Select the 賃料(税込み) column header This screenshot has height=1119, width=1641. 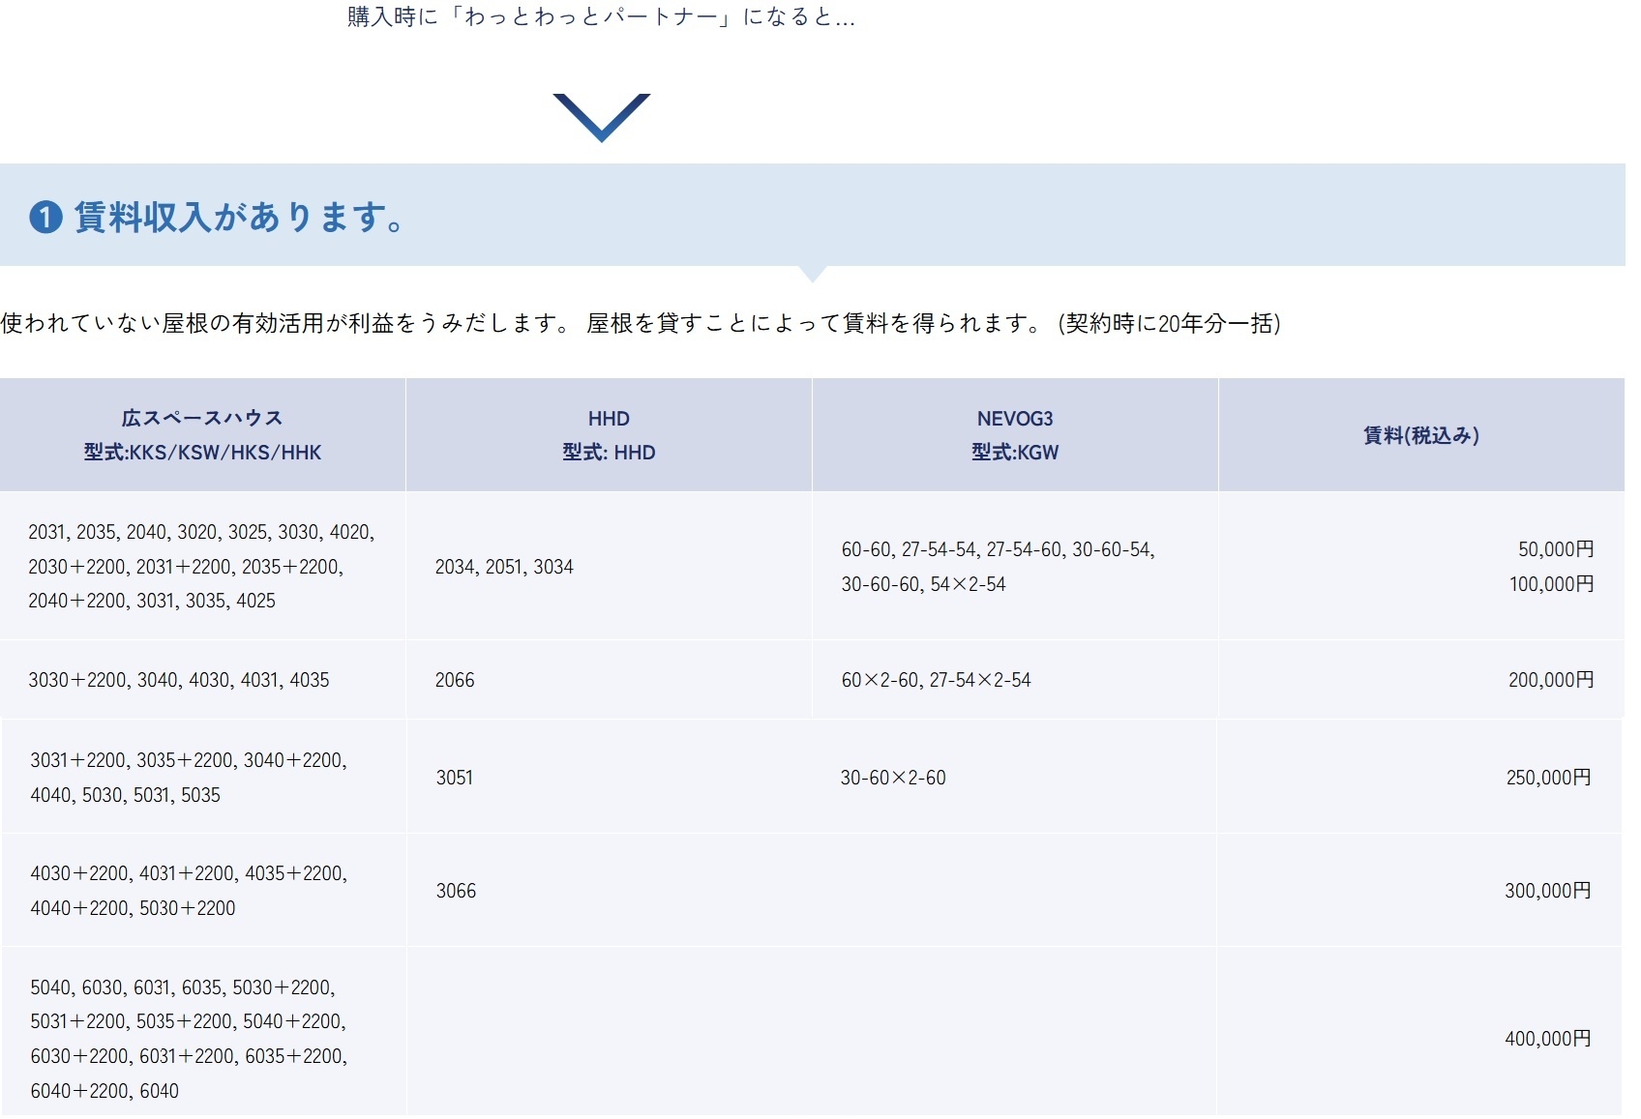click(1420, 435)
